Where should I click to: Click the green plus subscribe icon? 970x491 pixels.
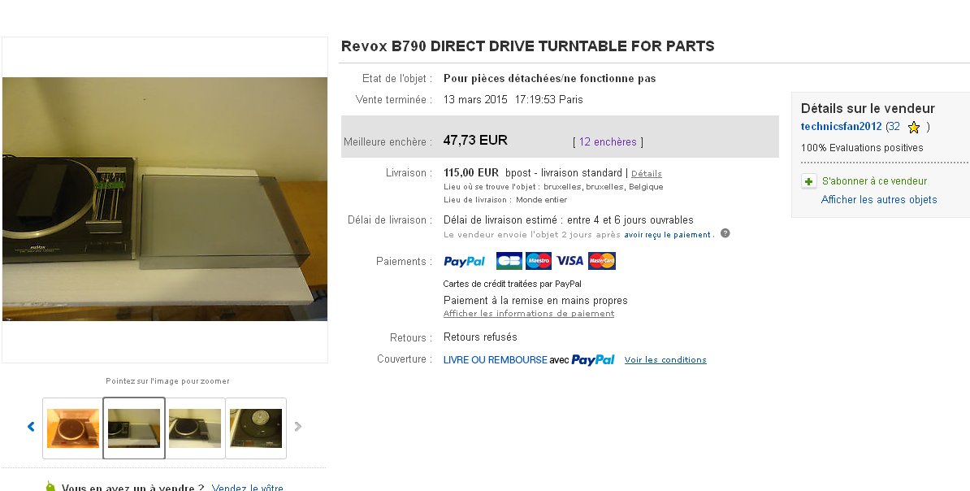point(808,181)
